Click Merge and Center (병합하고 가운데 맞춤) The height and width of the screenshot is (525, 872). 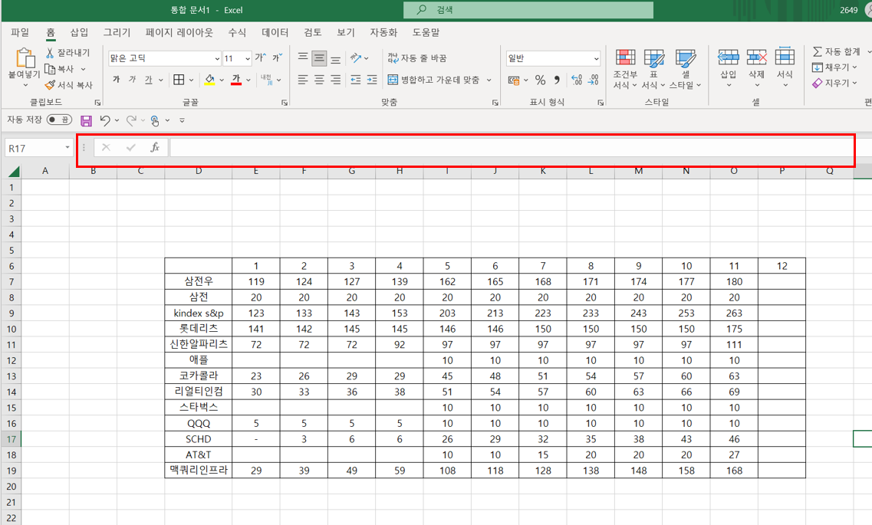(433, 80)
